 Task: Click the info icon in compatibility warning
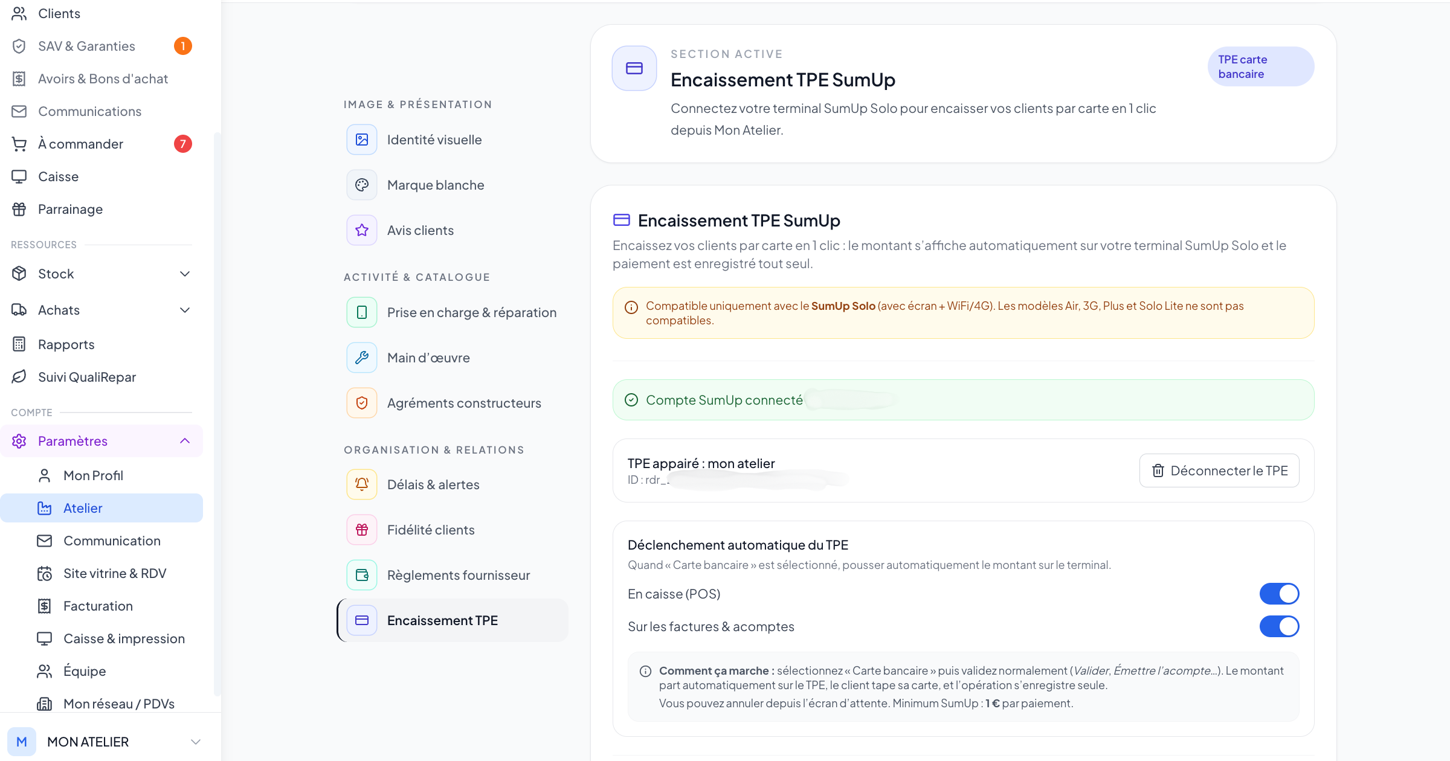pyautogui.click(x=631, y=307)
